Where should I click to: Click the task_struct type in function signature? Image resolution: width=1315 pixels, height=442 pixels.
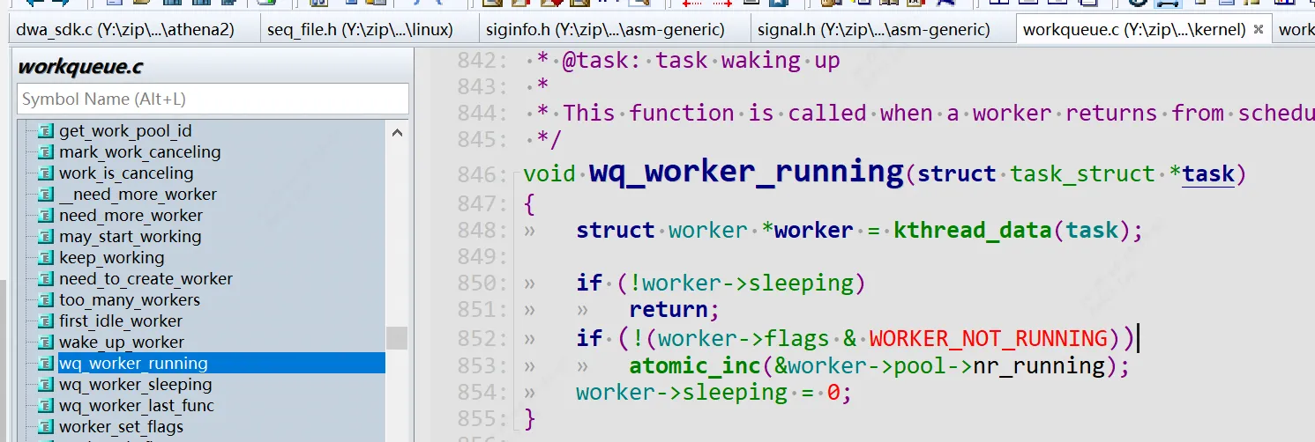click(1083, 174)
